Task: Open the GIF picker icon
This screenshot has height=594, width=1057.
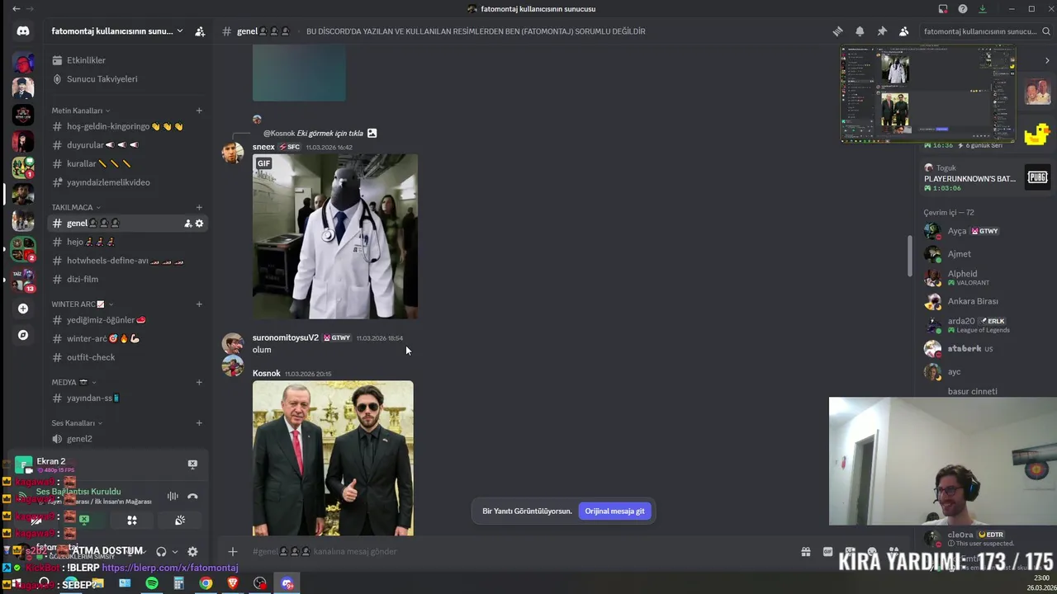Action: coord(827,552)
